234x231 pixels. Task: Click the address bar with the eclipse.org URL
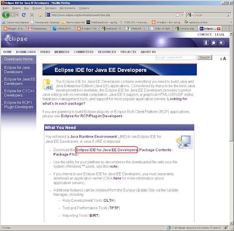click(113, 15)
